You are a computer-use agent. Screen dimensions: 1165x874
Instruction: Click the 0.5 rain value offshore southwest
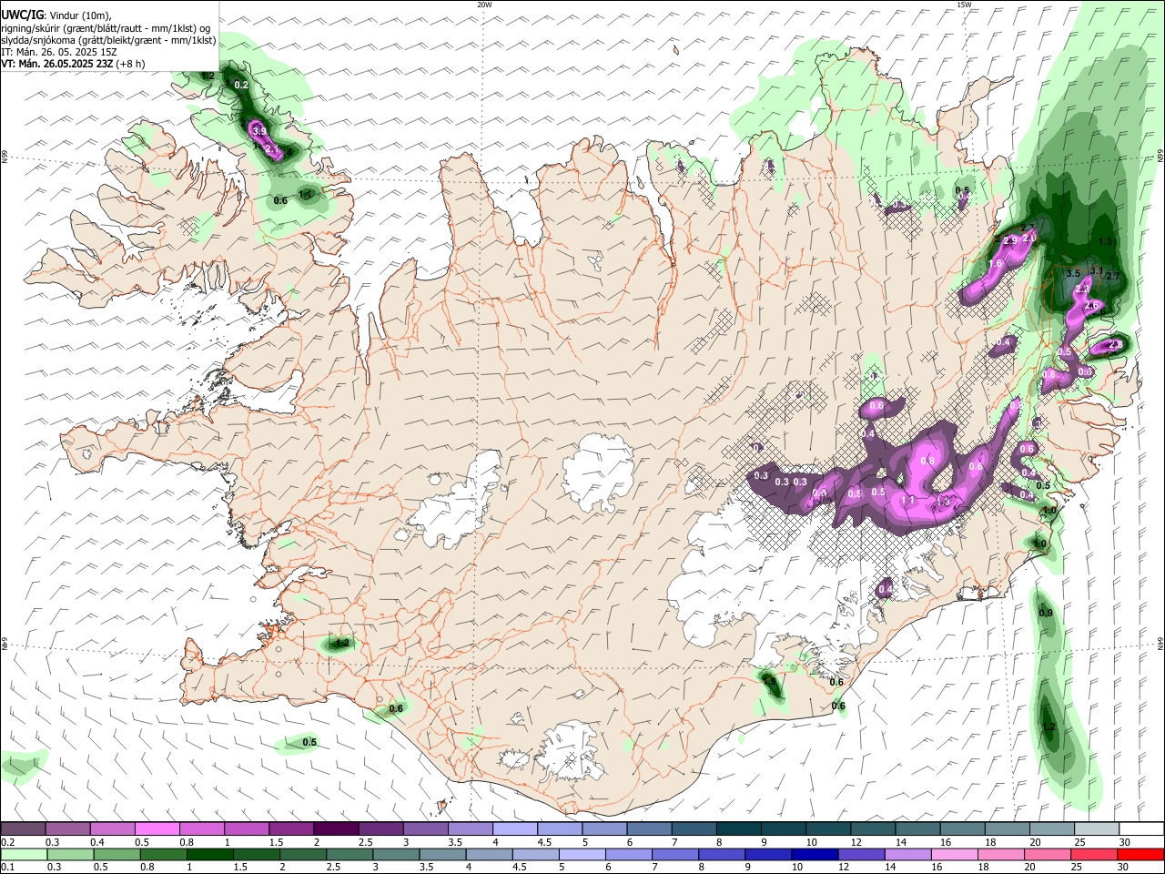point(309,743)
